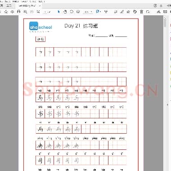Screen dimensions: 171x171
Task: Click the star bookmark icon in toolbar
Action: point(6,12)
